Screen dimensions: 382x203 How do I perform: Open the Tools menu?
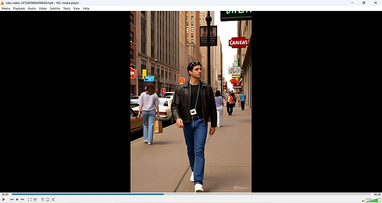tap(67, 8)
